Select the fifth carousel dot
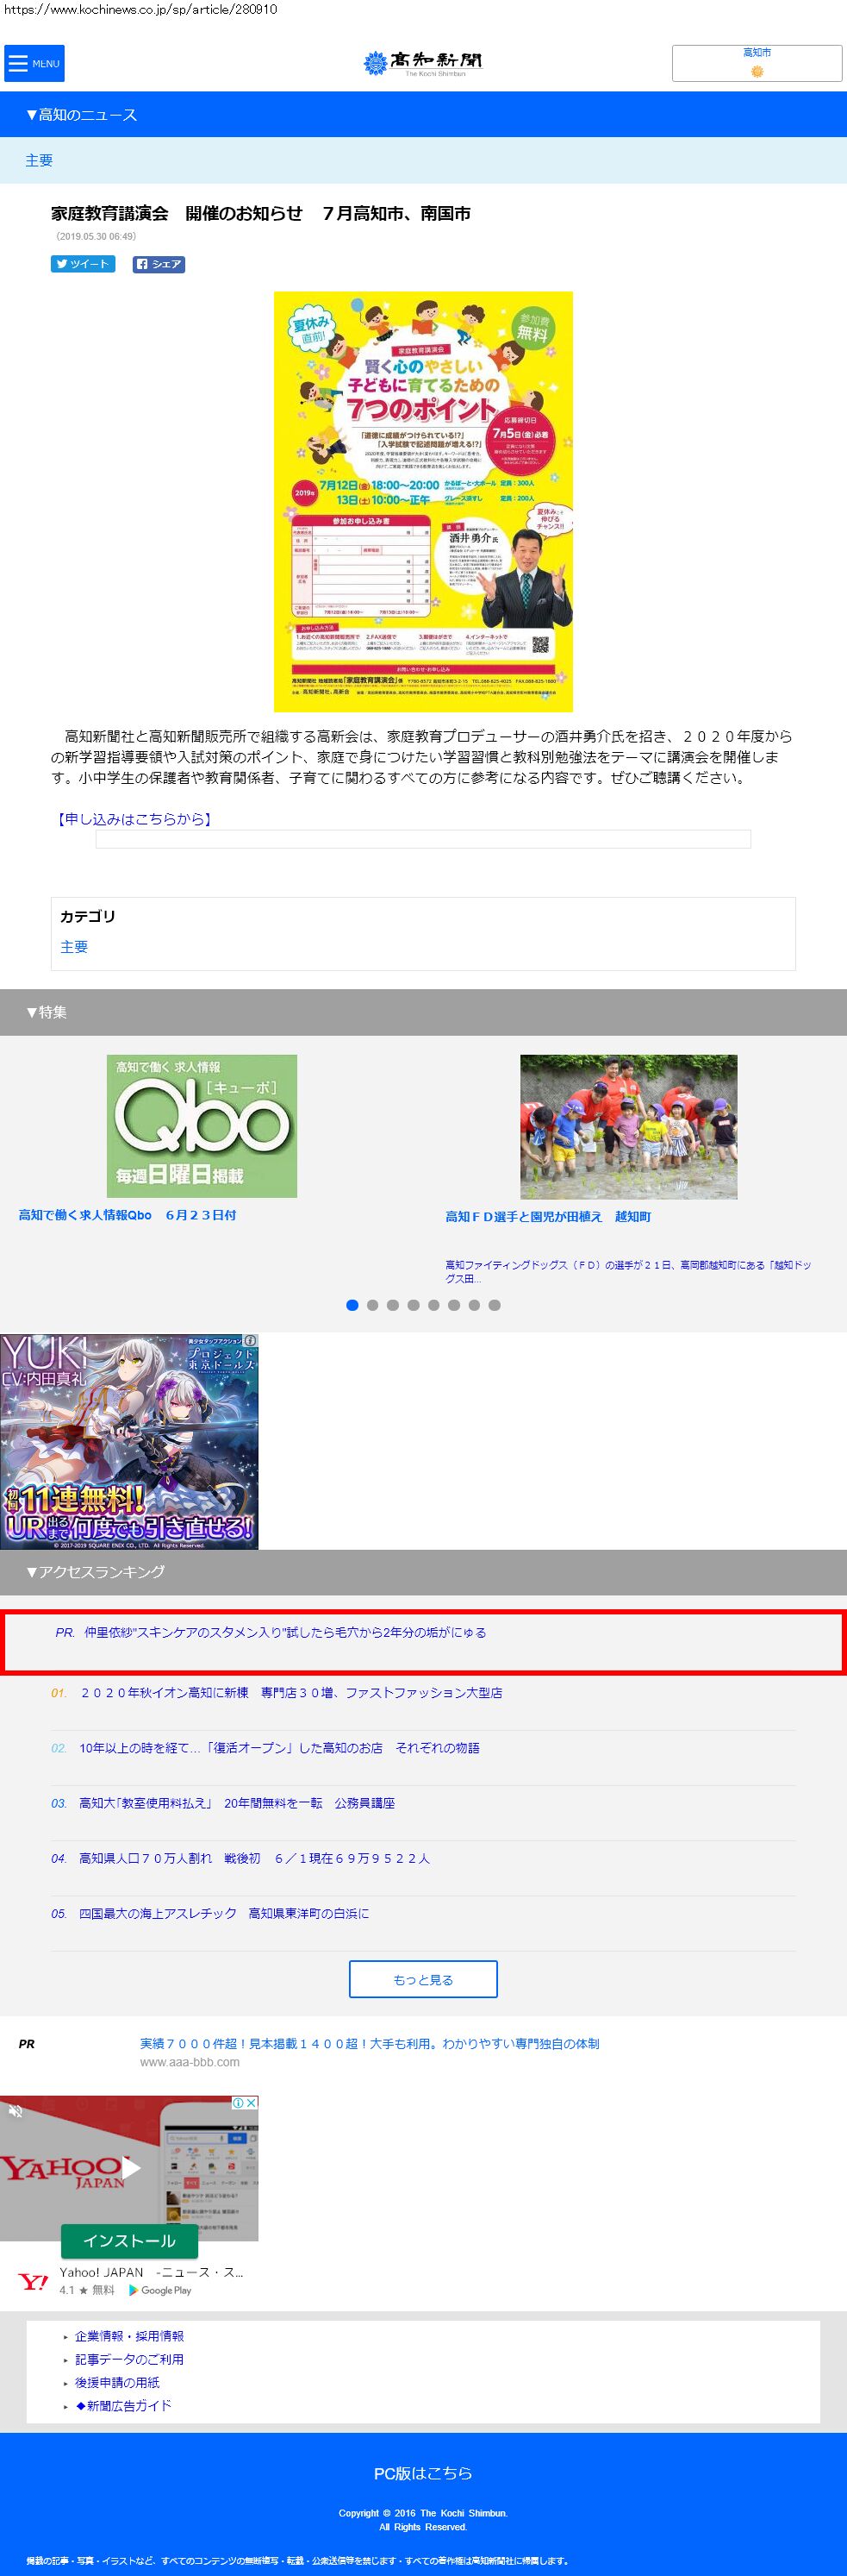Viewport: 847px width, 2576px height. pos(433,1305)
